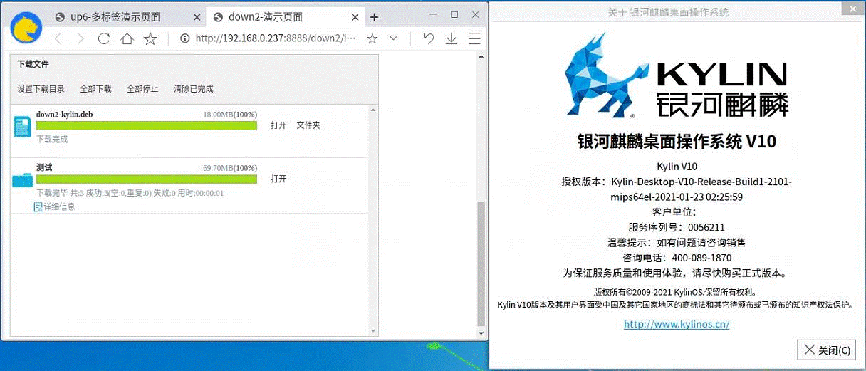
Task: Click 关闭(C) button in About dialog
Action: pyautogui.click(x=827, y=350)
